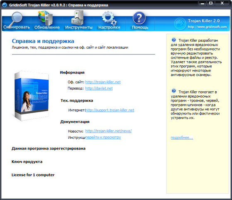Viewport: 232px width, 200px height.
Task: Maximize the Trojan Killer window
Action: point(211,3)
